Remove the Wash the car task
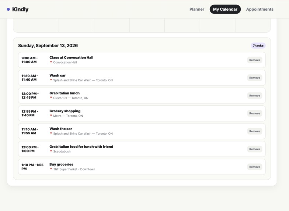Screen dimensions: 289x211 click(x=254, y=131)
